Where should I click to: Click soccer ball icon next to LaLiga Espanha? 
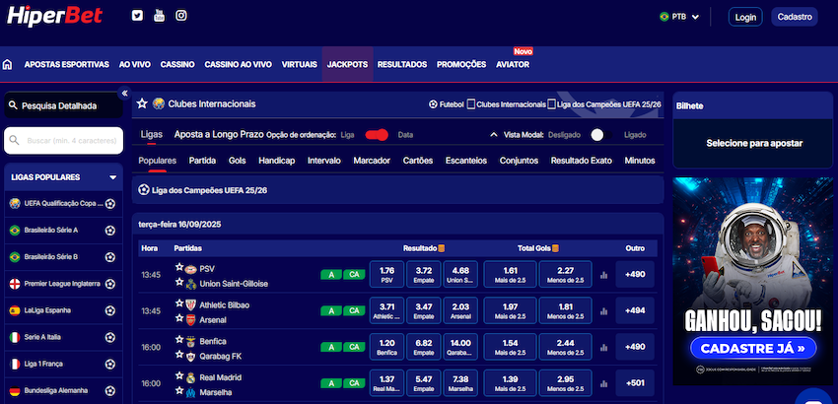coord(110,310)
